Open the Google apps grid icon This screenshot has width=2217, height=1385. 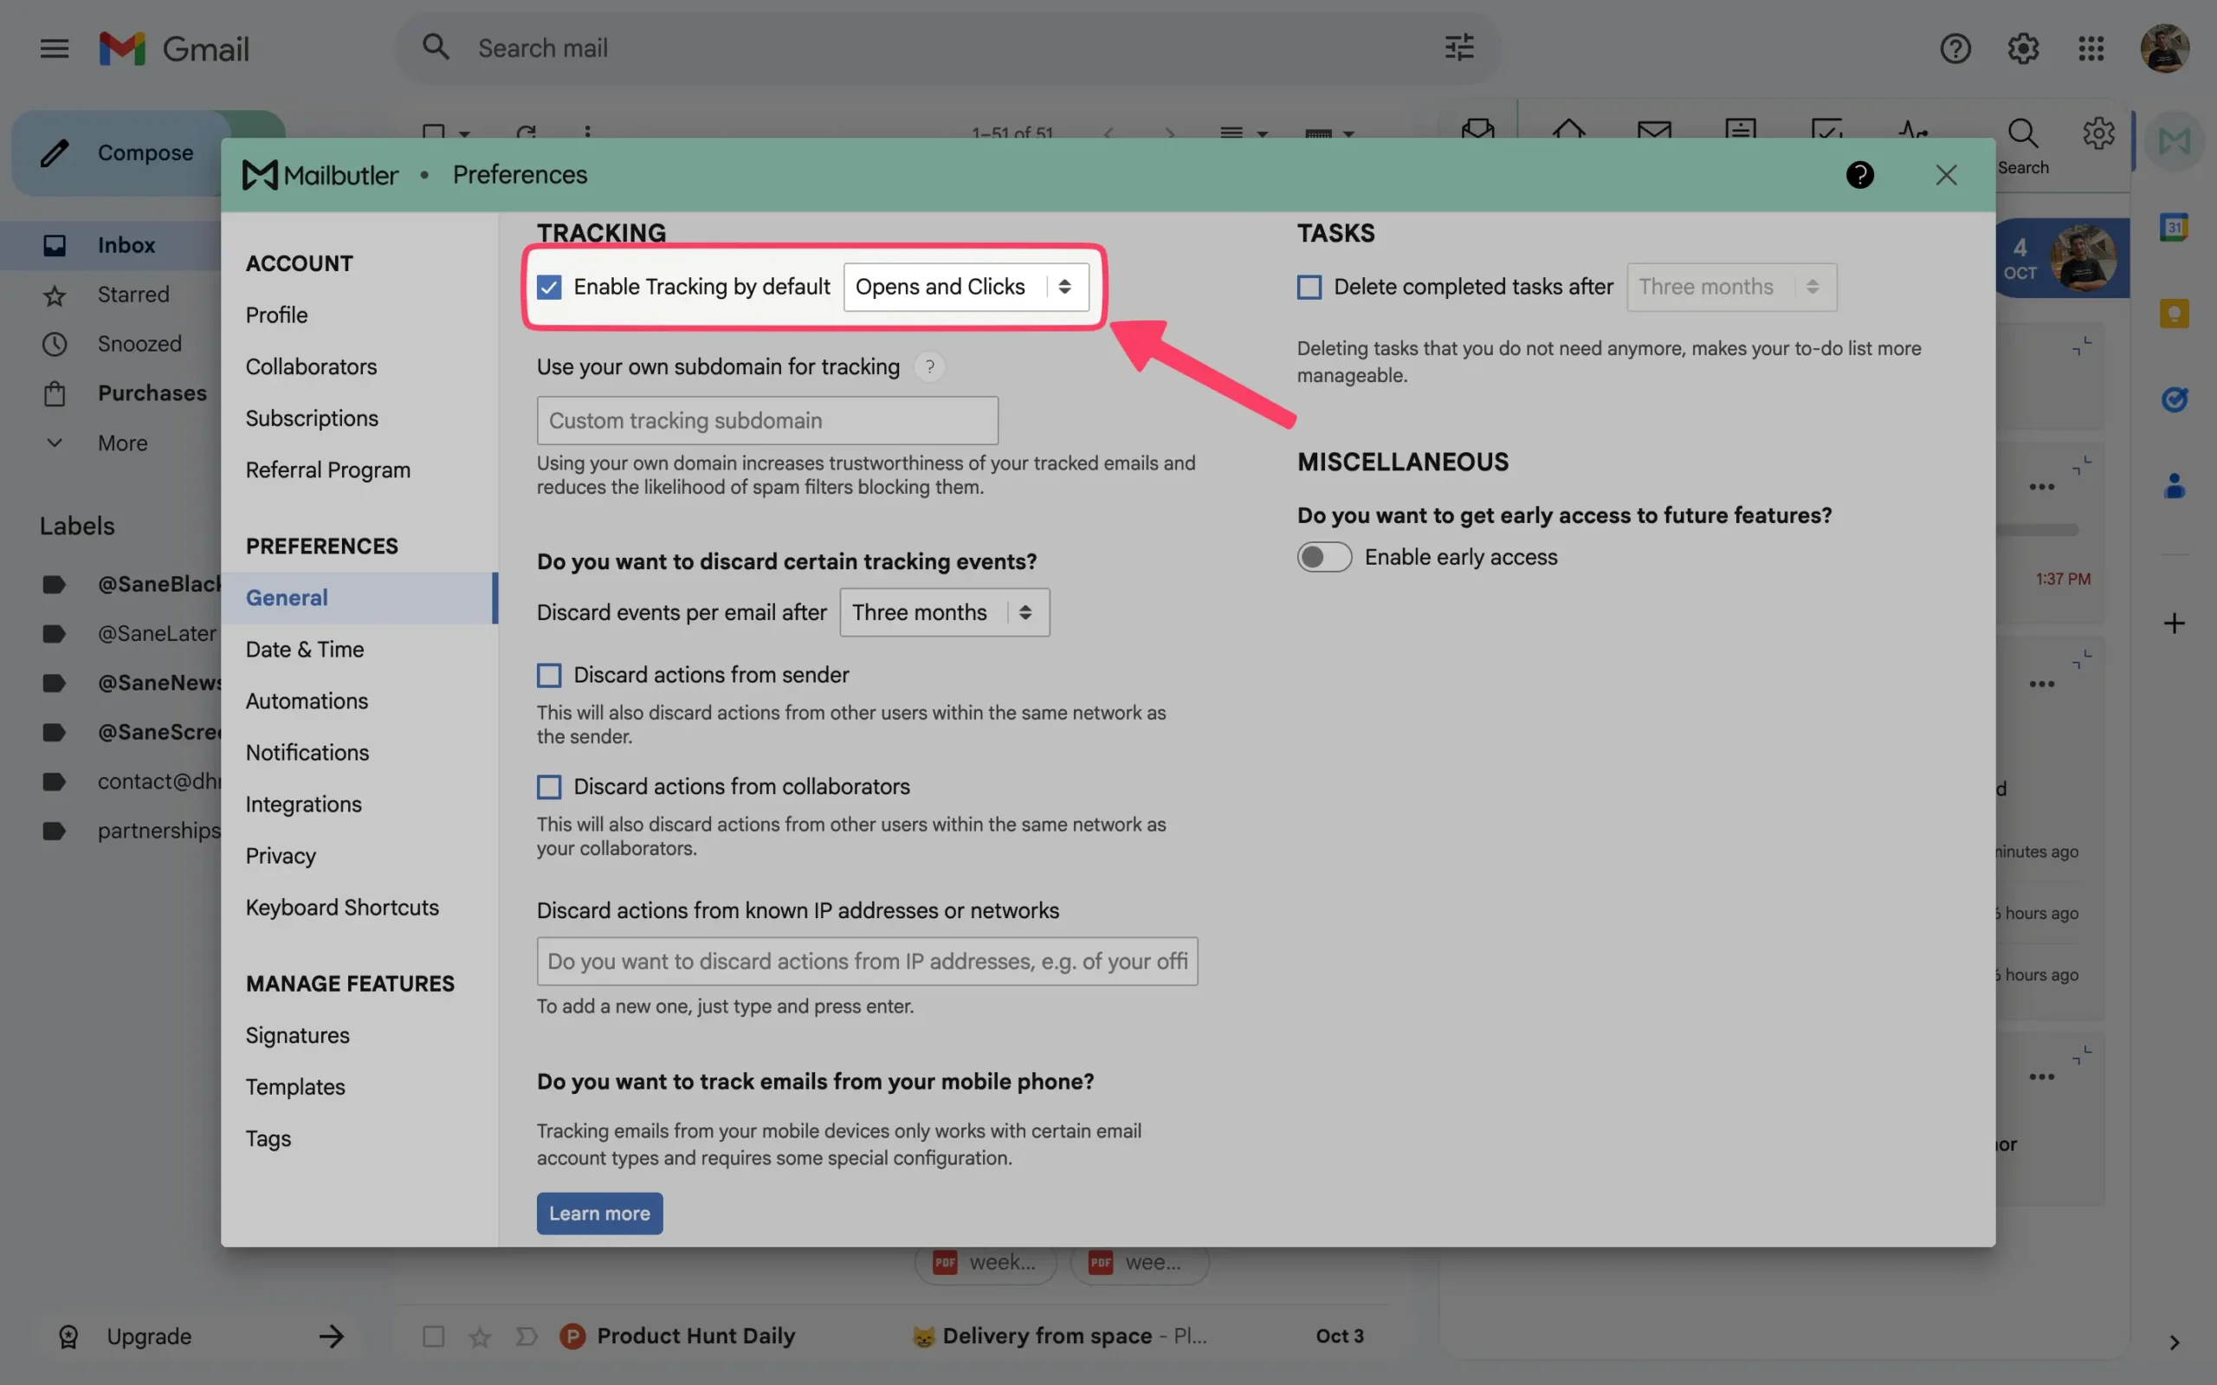point(2091,48)
